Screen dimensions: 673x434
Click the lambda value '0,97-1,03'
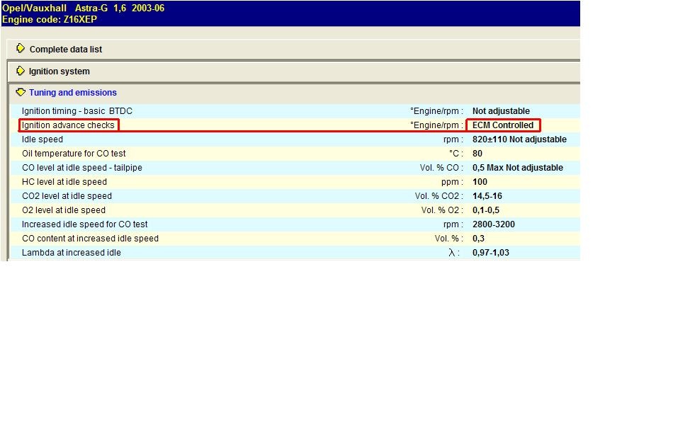click(x=491, y=253)
